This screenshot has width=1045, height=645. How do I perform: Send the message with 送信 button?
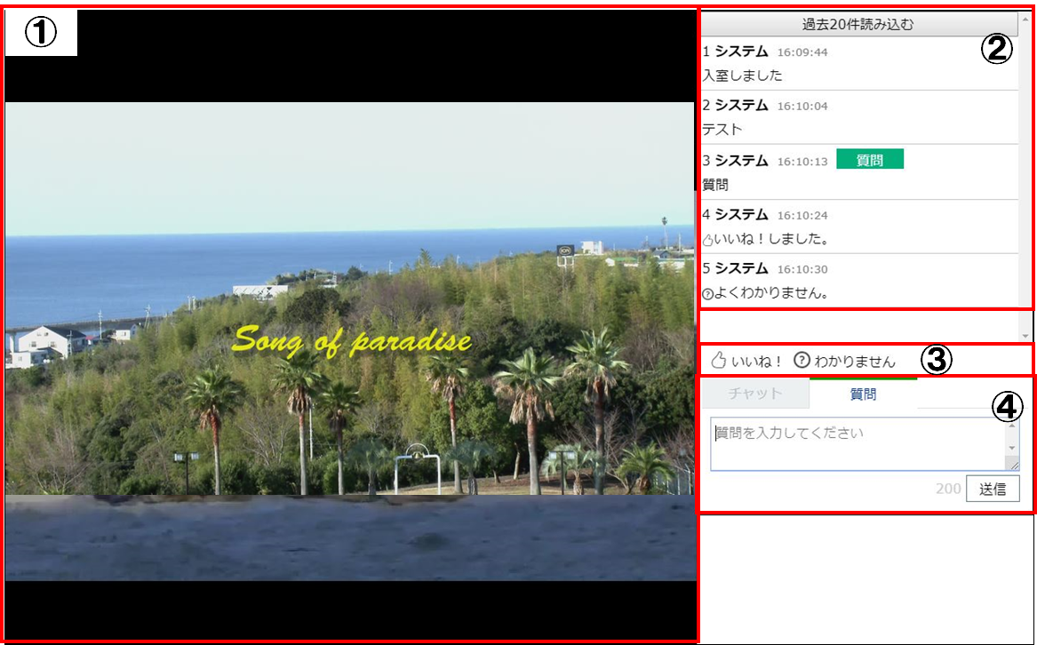(993, 489)
